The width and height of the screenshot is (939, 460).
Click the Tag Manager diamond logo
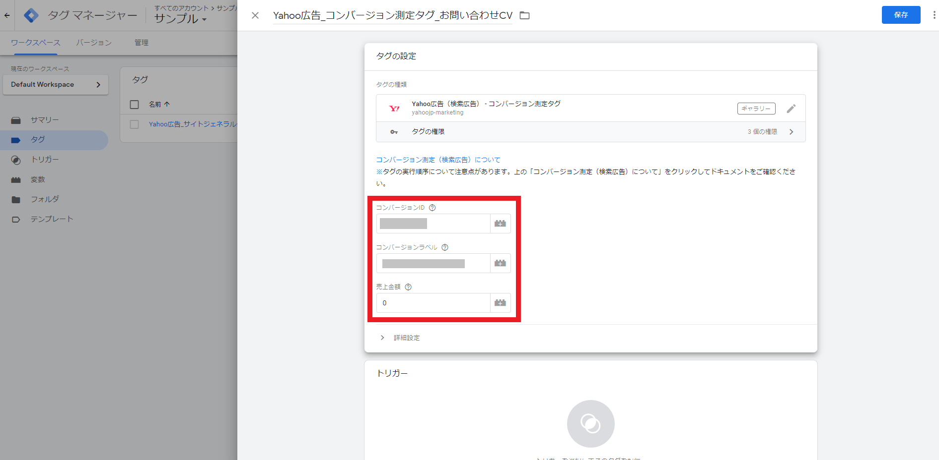click(31, 15)
